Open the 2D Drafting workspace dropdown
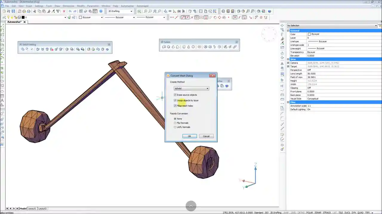This screenshot has width=382, height=214. pos(131,11)
